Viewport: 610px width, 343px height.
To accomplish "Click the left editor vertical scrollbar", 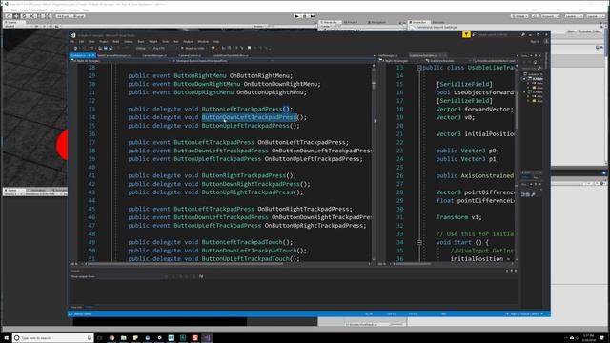I will [374, 163].
